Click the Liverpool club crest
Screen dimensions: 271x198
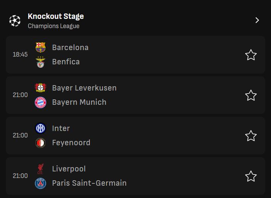point(40,169)
